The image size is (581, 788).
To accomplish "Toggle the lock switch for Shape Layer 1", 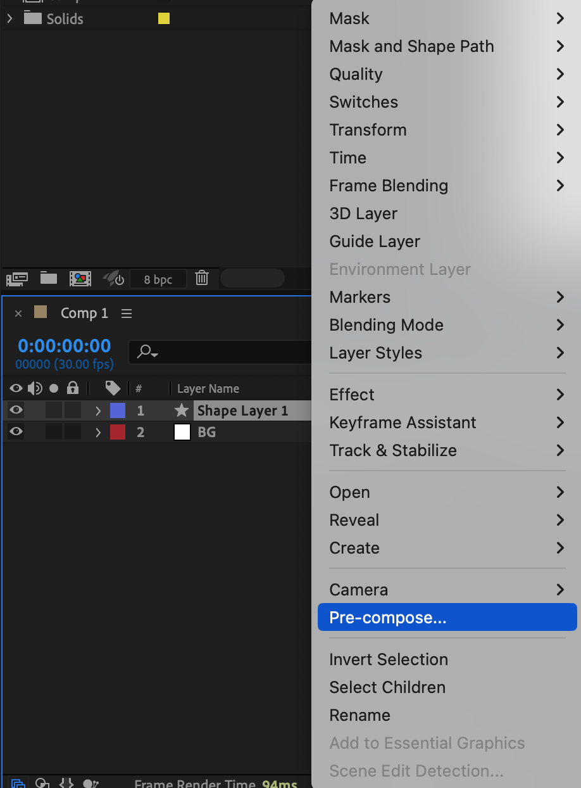I will click(73, 410).
